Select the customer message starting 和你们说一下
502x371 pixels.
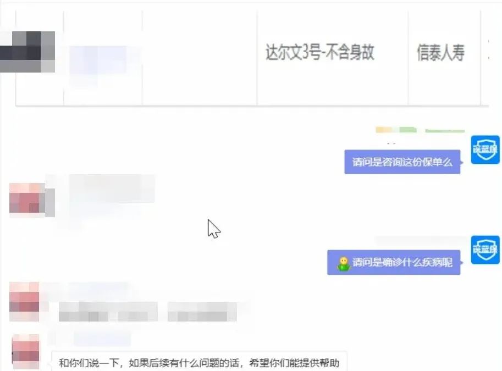(x=199, y=362)
